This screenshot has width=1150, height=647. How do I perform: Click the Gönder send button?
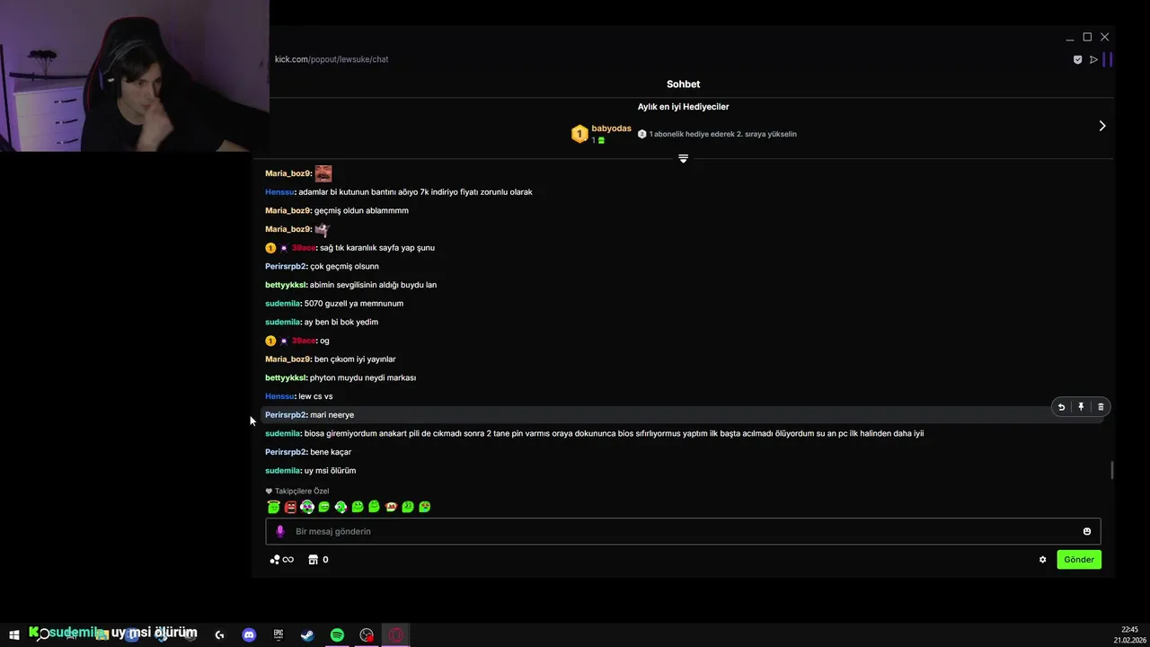pos(1079,560)
